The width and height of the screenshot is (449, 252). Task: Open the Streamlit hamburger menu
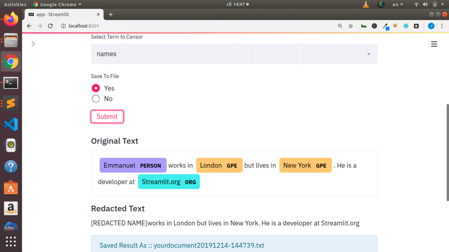(x=434, y=44)
